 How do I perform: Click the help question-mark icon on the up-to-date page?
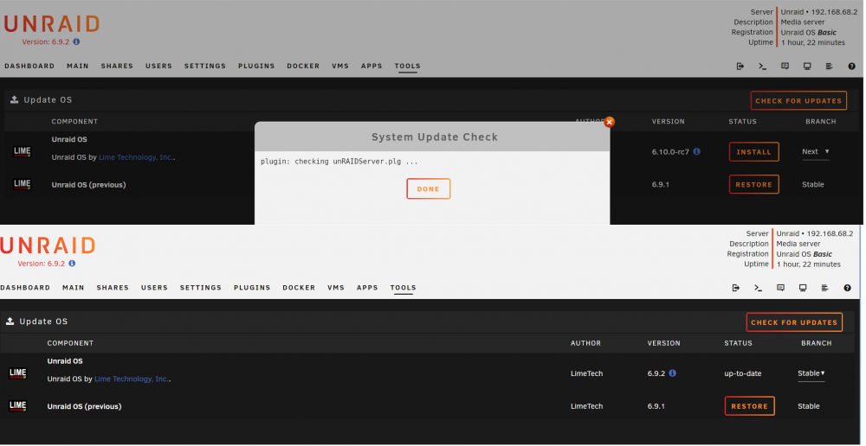(847, 288)
